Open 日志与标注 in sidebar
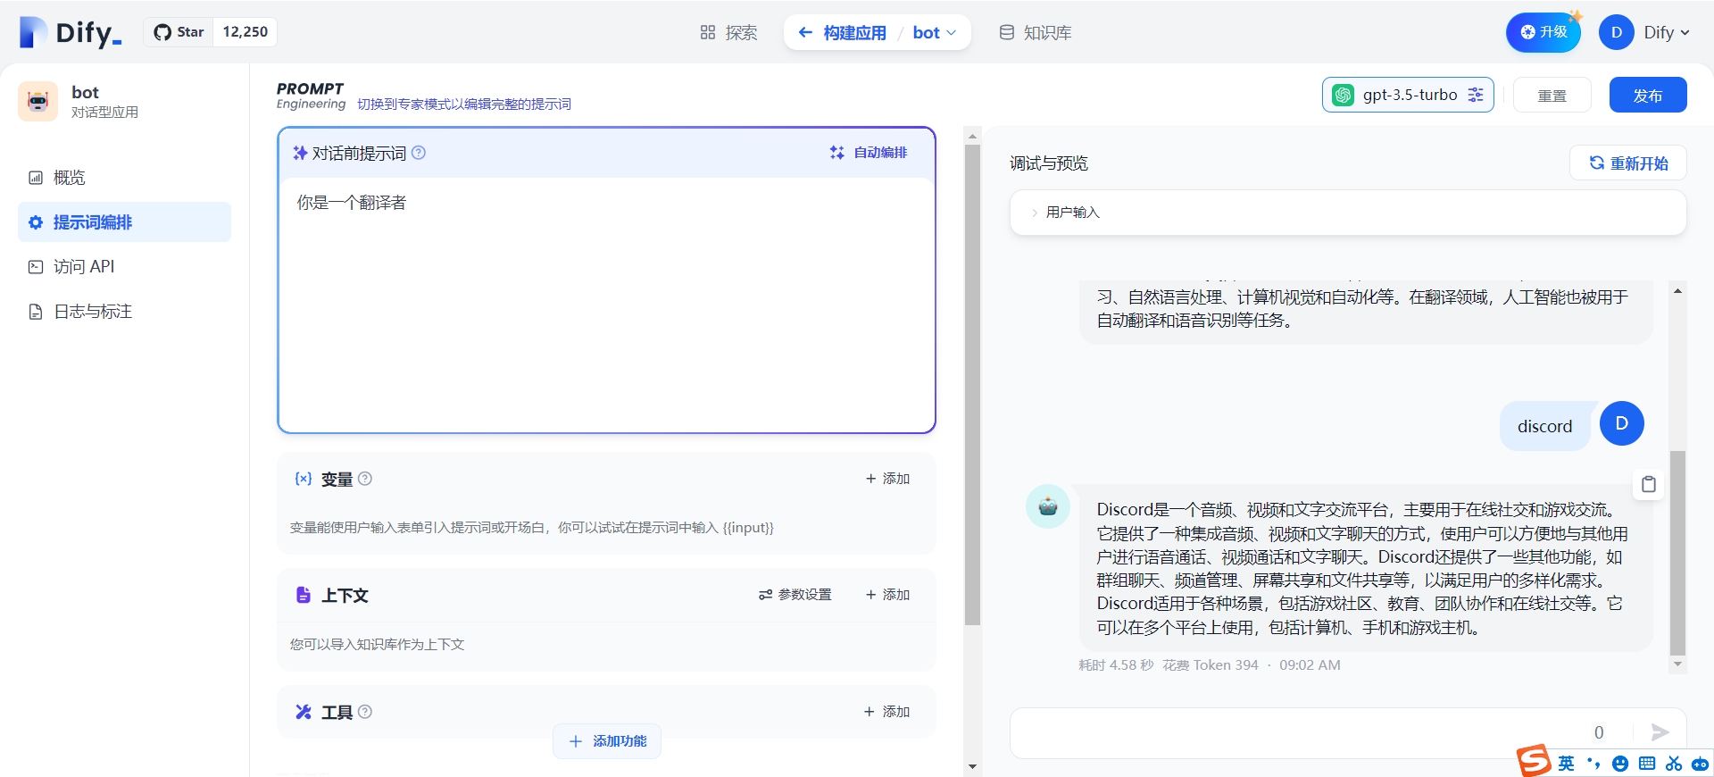The width and height of the screenshot is (1714, 777). point(124,312)
